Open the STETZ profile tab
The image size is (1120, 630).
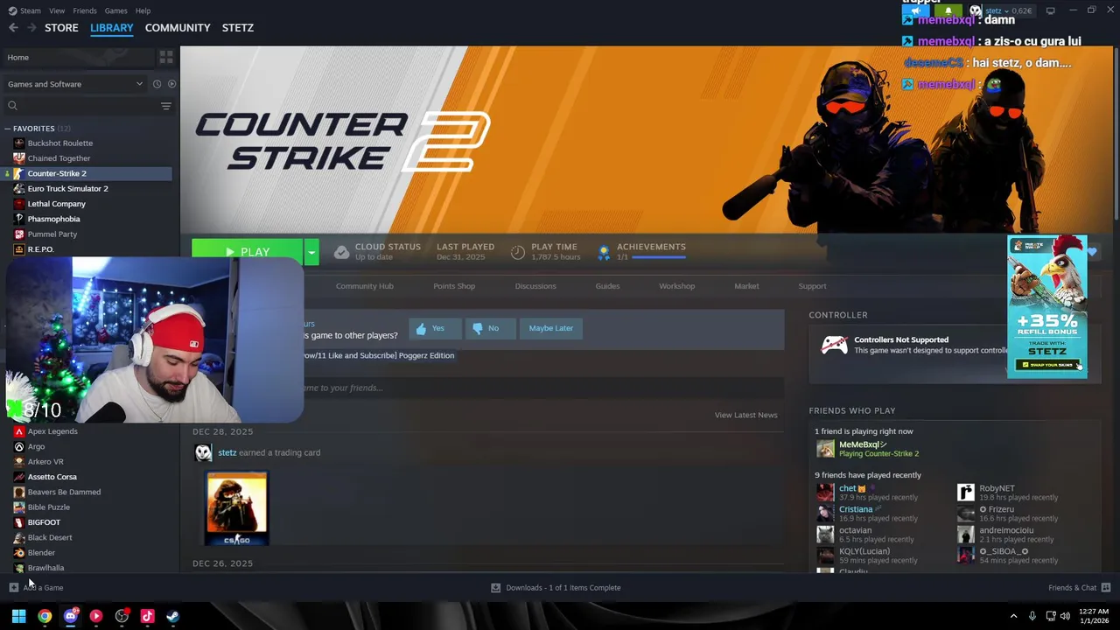pos(238,28)
